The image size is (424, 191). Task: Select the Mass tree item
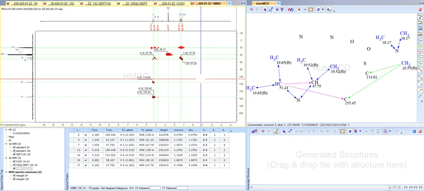coord(11,137)
